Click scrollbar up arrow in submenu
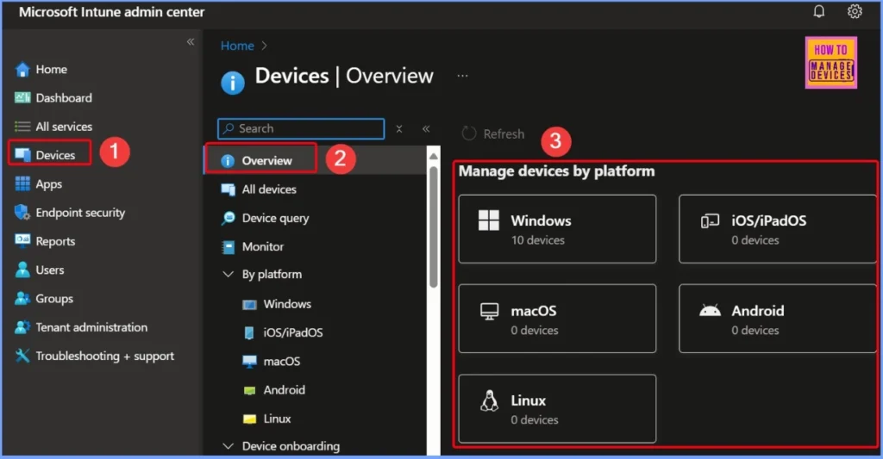Viewport: 883px width, 459px height. (433, 156)
